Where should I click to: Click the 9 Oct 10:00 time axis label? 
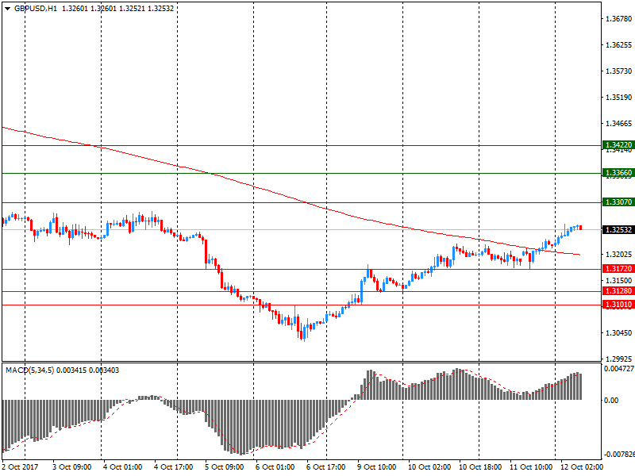(x=377, y=466)
